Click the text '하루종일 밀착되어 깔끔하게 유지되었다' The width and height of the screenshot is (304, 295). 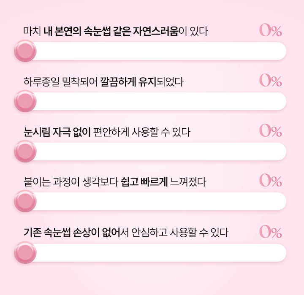point(103,82)
